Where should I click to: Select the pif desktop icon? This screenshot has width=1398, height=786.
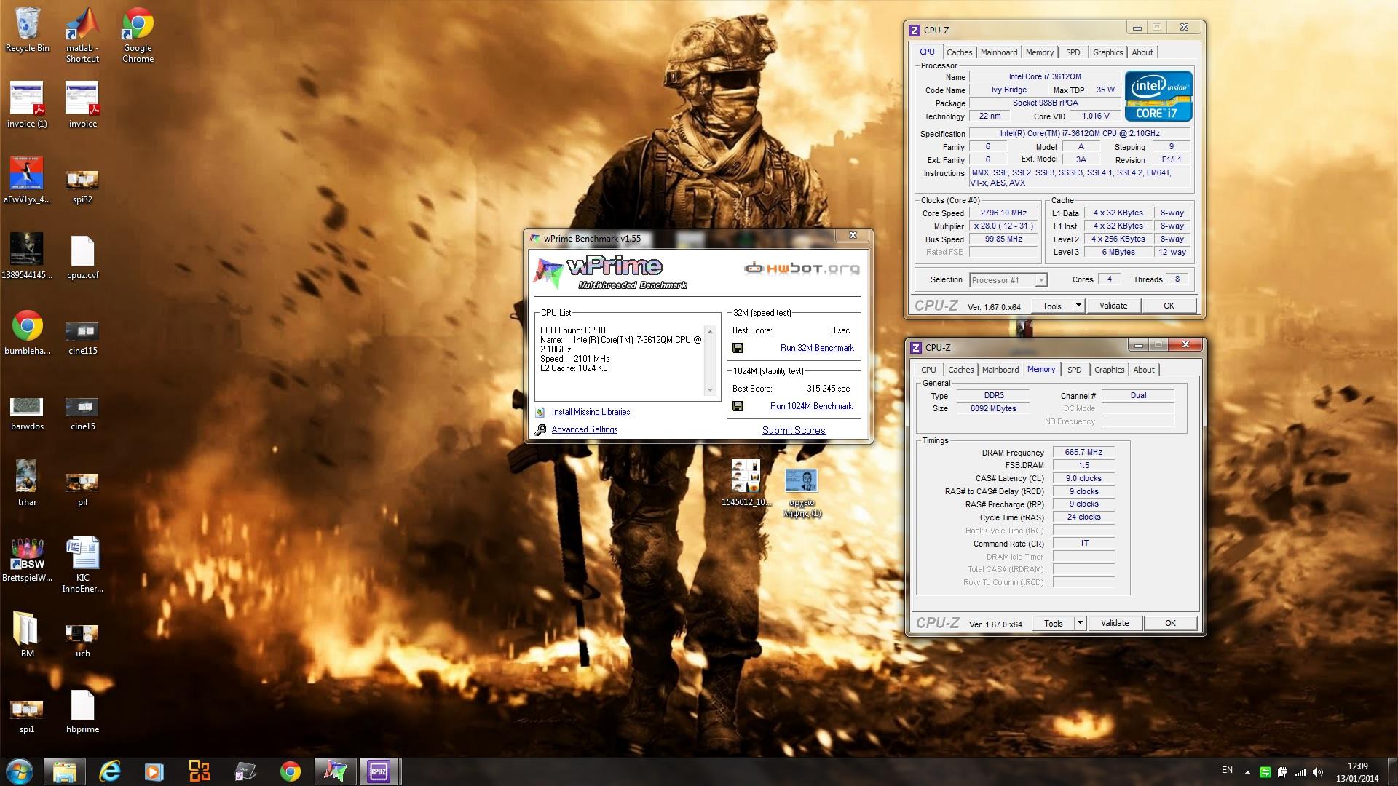pyautogui.click(x=82, y=489)
